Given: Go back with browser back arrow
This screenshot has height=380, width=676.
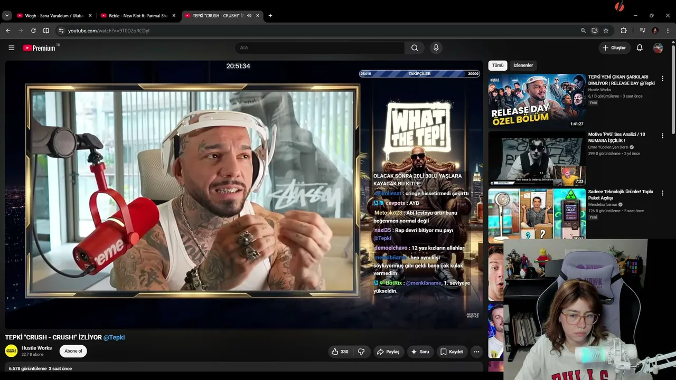Looking at the screenshot, I should pos(8,31).
